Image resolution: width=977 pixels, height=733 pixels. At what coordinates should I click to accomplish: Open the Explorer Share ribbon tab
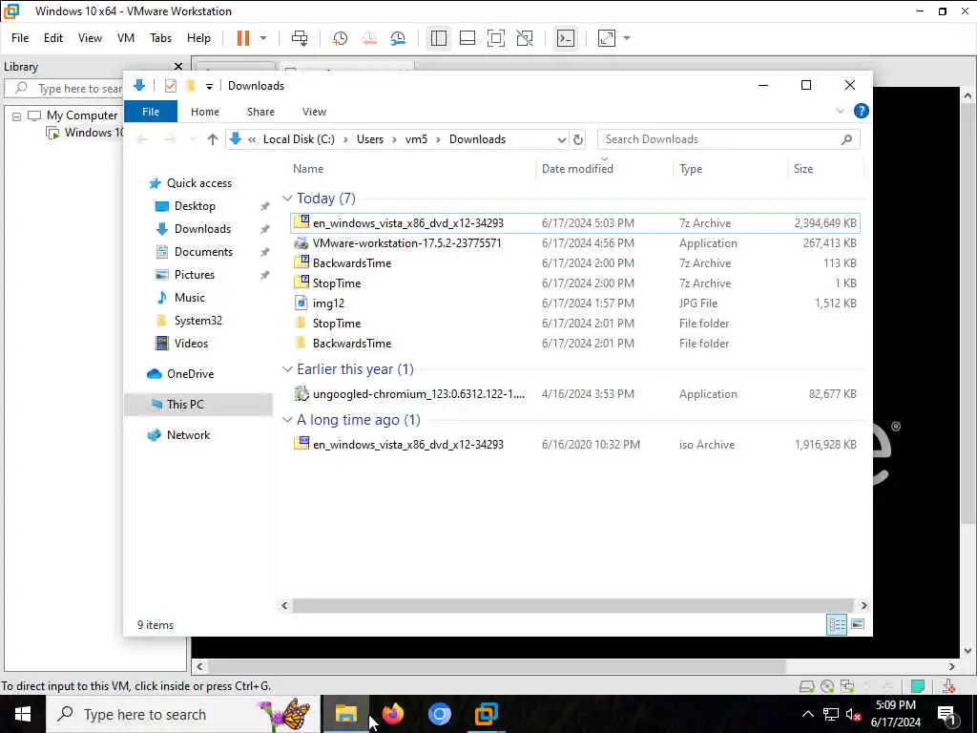(260, 112)
